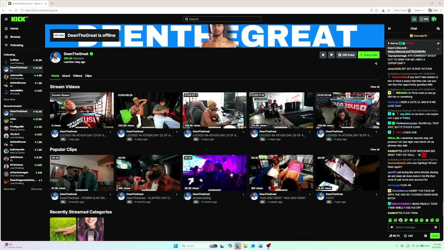Expand the Following list with Show More
The image size is (444, 250).
coord(9,100)
